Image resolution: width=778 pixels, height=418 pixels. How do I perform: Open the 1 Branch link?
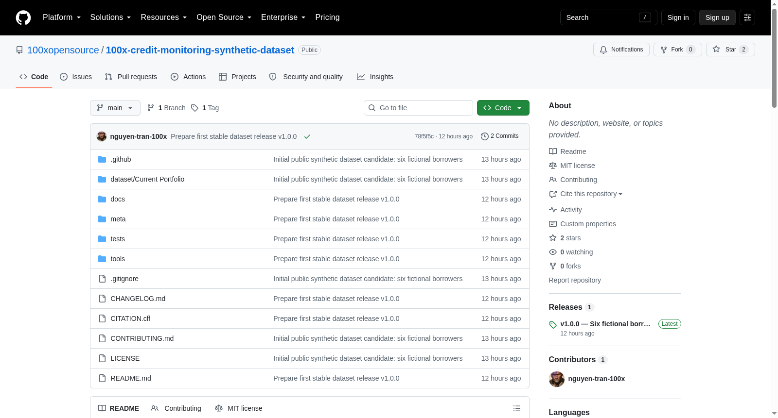(166, 108)
